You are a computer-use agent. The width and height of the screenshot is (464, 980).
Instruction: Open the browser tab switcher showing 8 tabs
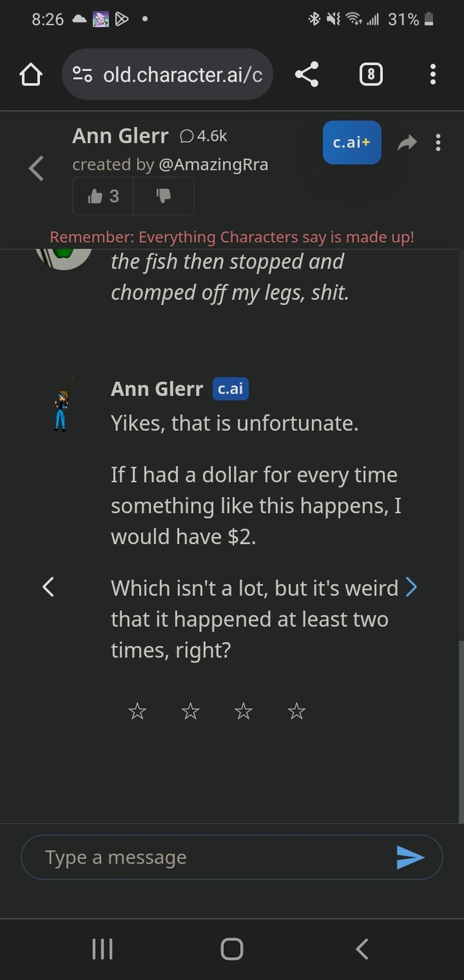(371, 75)
